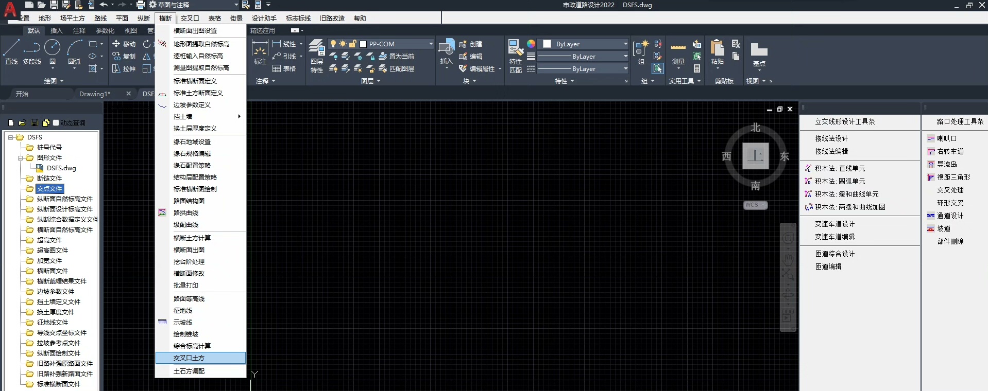The width and height of the screenshot is (988, 391).
Task: Click 部件删除 button
Action: 950,241
